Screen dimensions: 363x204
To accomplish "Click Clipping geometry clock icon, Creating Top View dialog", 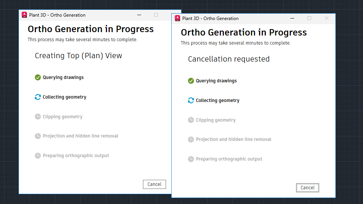I will pos(38,117).
